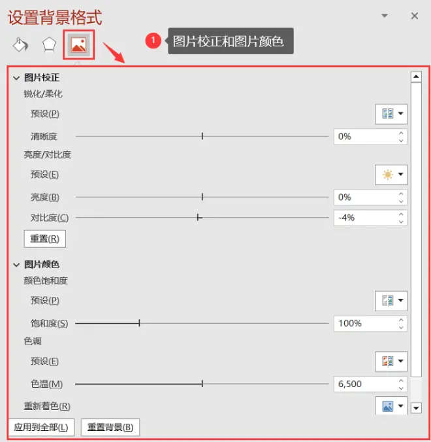Viewport: 431px width, 442px height.
Task: Open color saturation preset dropdown
Action: (391, 301)
